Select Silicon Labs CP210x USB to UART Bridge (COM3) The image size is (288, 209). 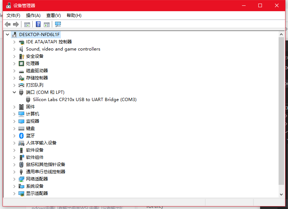pyautogui.click(x=85, y=100)
